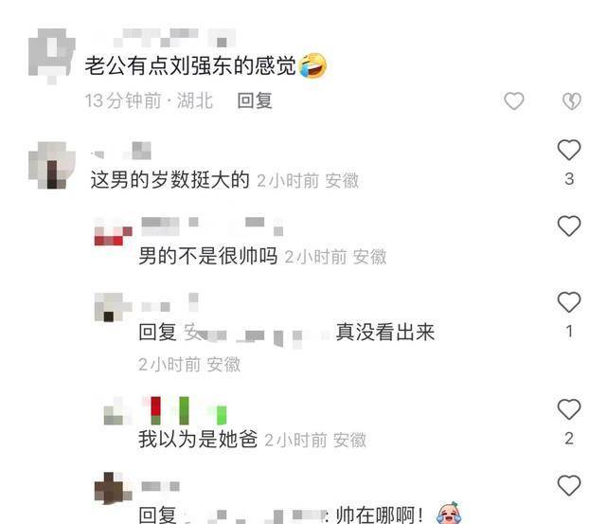This screenshot has height=524, width=606.
Task: Like the 这男的岁数挺大的 comment
Action: click(x=569, y=150)
